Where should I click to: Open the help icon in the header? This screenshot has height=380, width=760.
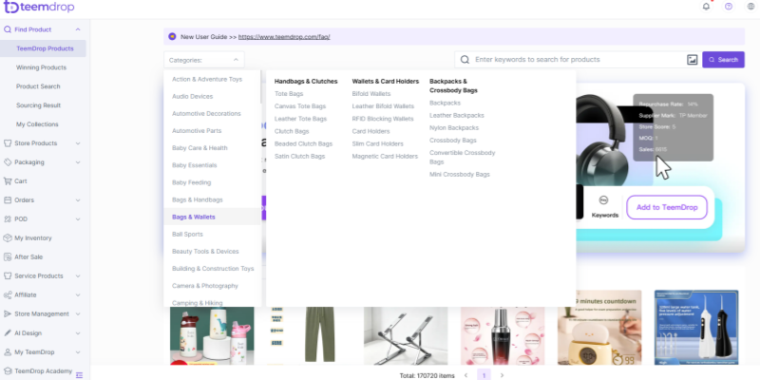click(x=729, y=7)
